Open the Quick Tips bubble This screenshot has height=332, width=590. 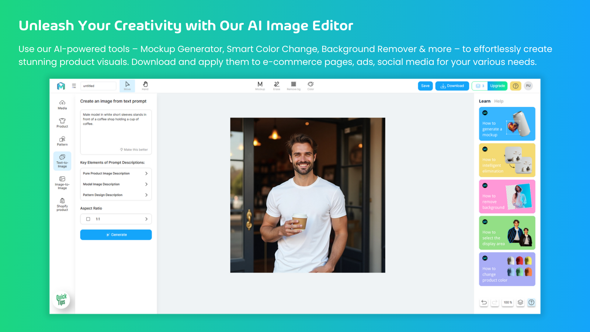61,300
